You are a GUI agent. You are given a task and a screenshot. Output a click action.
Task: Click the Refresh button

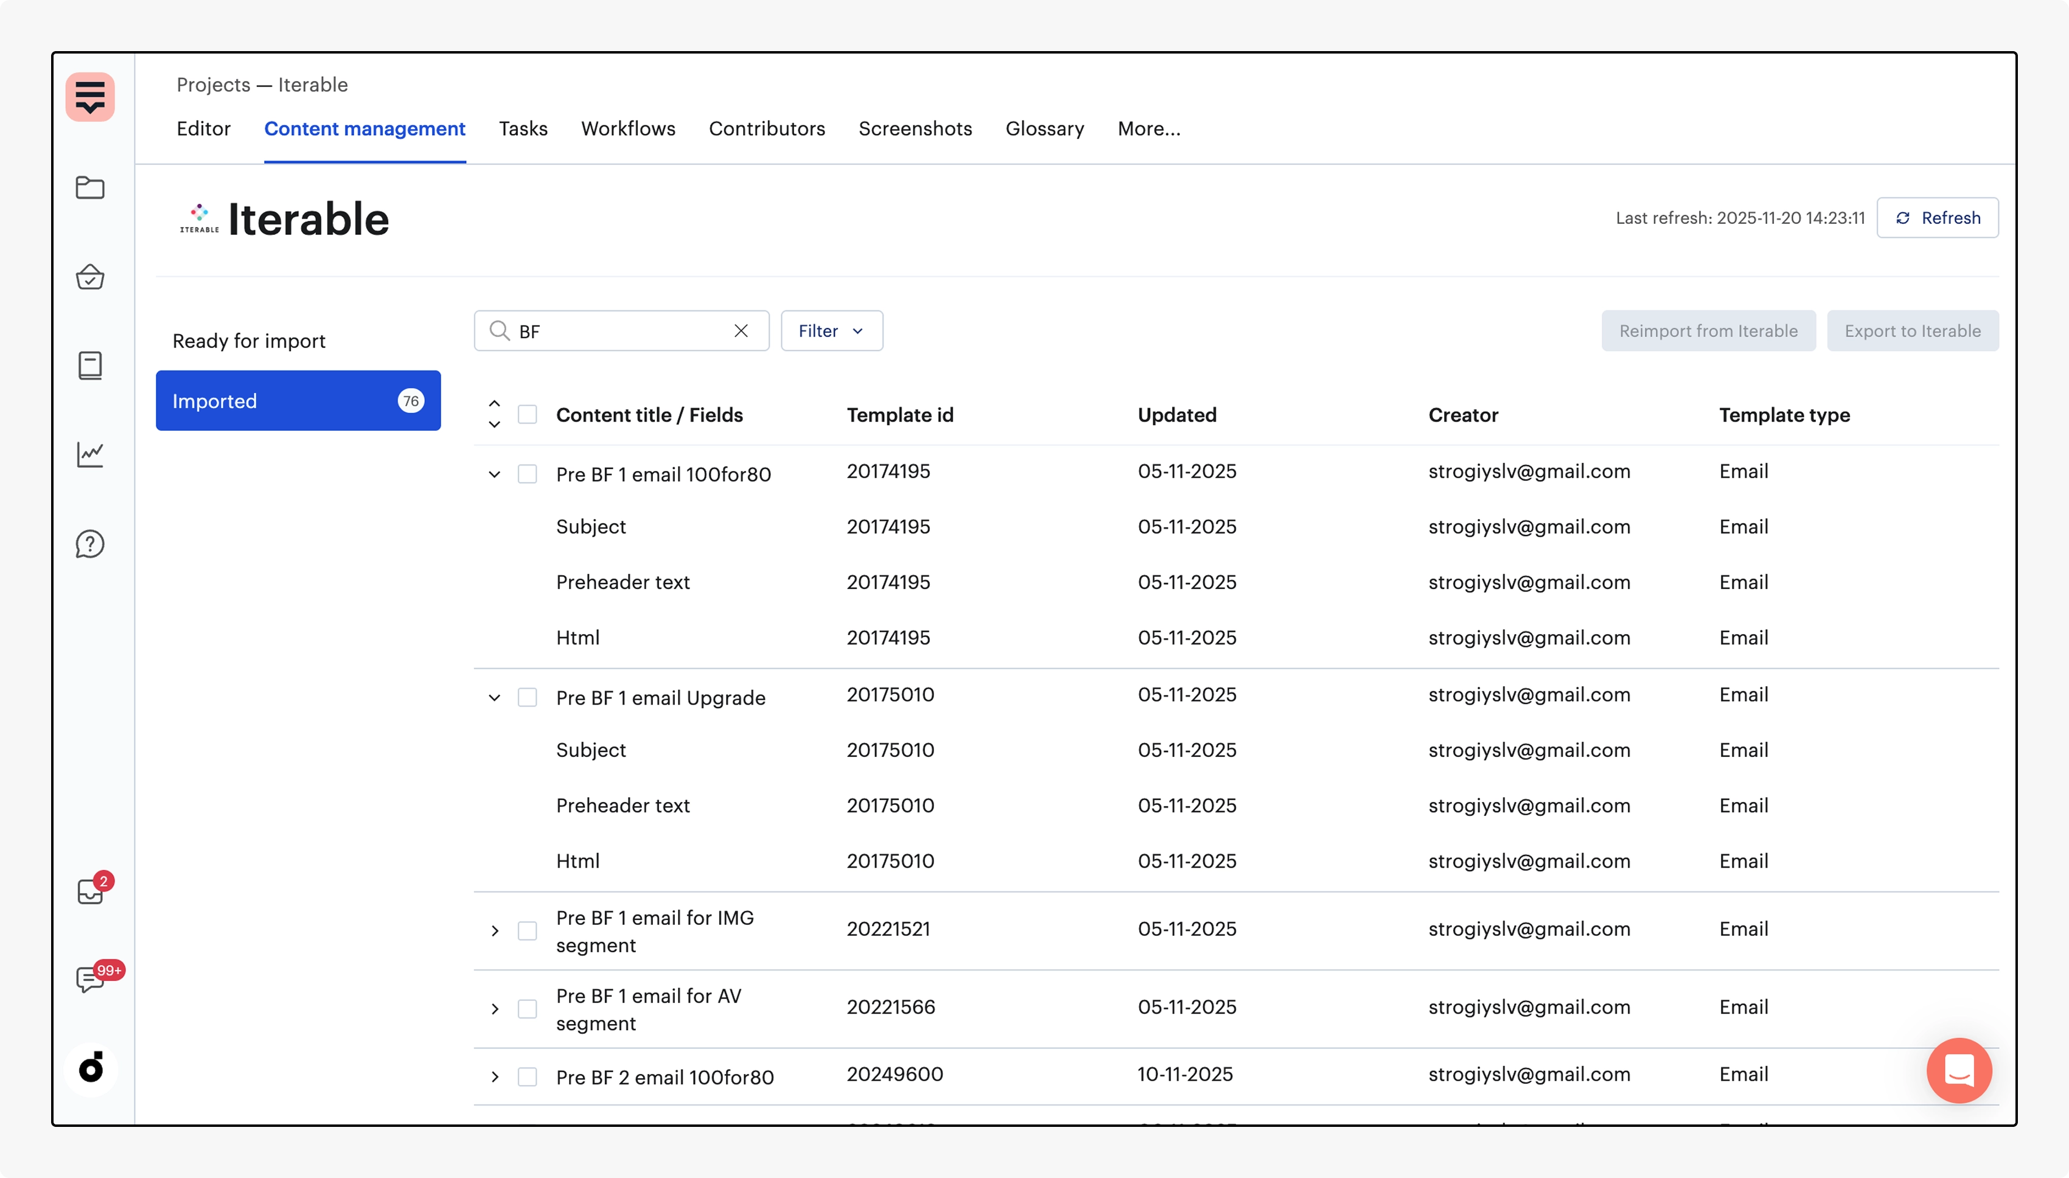[1937, 218]
